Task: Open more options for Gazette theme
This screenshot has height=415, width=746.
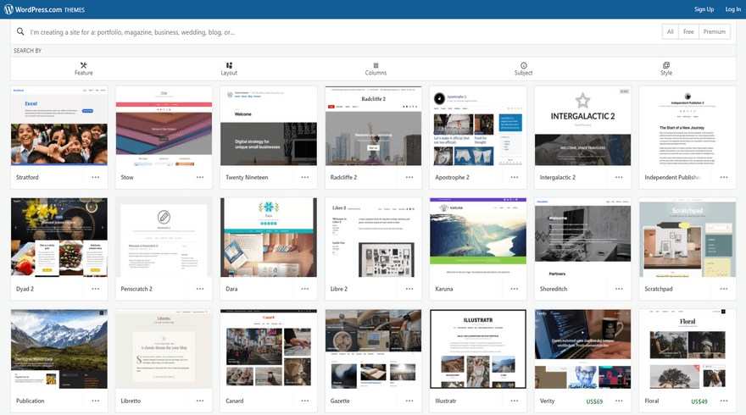Action: point(409,401)
